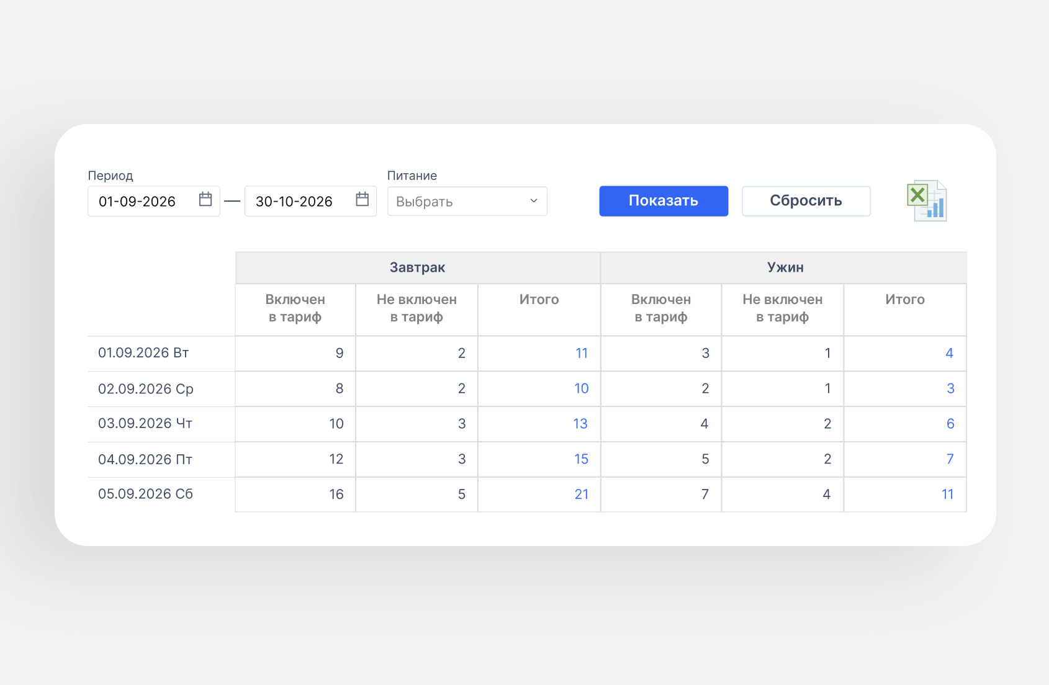Select the Ужин column group header
Image resolution: width=1049 pixels, height=685 pixels.
pyautogui.click(x=785, y=267)
